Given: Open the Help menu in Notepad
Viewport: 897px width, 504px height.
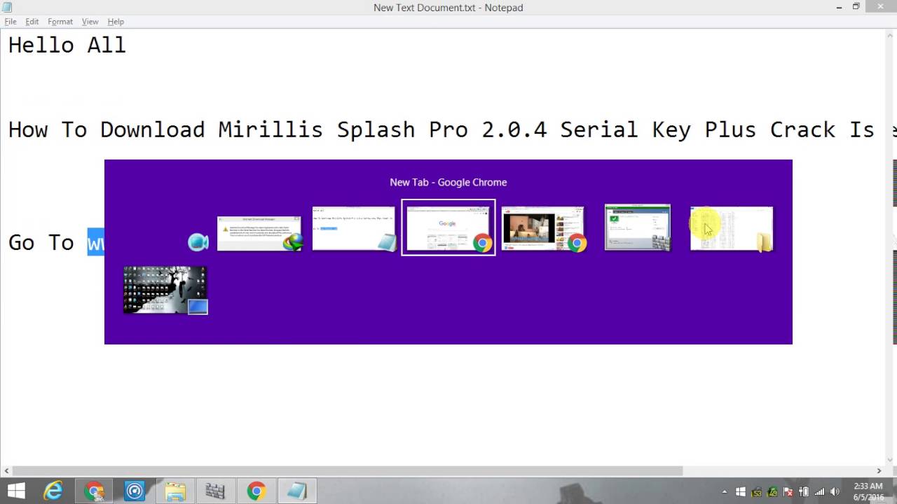Looking at the screenshot, I should pyautogui.click(x=115, y=21).
